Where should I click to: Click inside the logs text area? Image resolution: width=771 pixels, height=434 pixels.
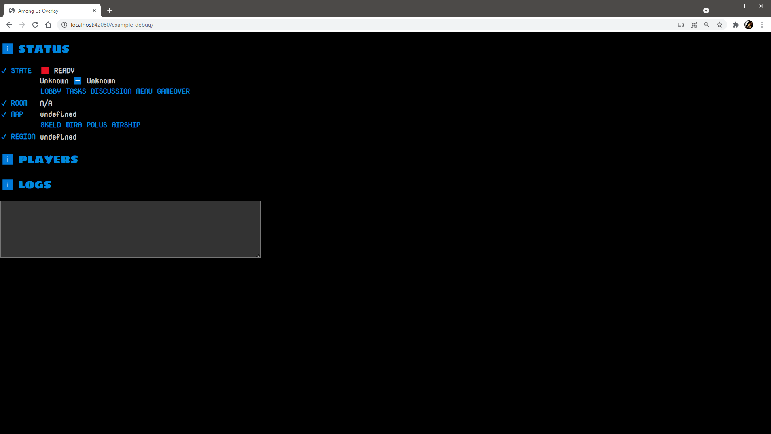click(130, 229)
